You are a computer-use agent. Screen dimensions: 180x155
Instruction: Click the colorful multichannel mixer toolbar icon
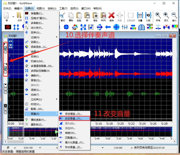[x=75, y=27]
